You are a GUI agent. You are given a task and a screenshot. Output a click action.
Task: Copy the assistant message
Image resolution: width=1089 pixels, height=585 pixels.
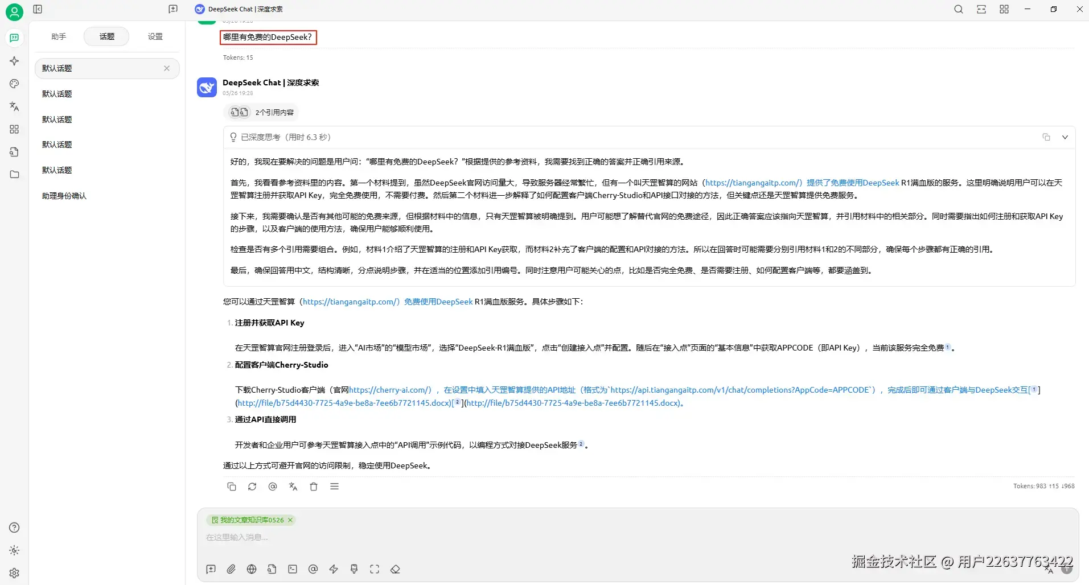coord(232,487)
